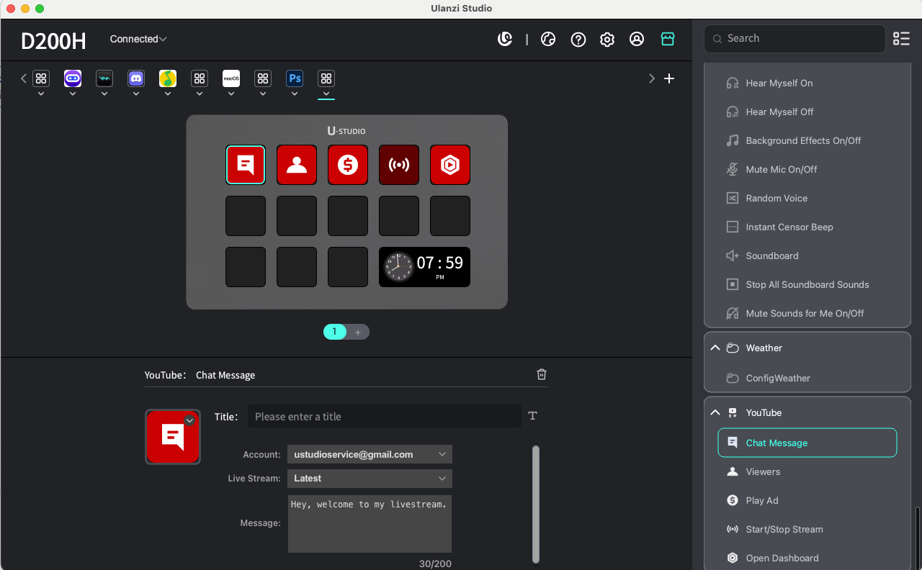Open the Account dropdown
The width and height of the screenshot is (922, 570).
tap(370, 454)
